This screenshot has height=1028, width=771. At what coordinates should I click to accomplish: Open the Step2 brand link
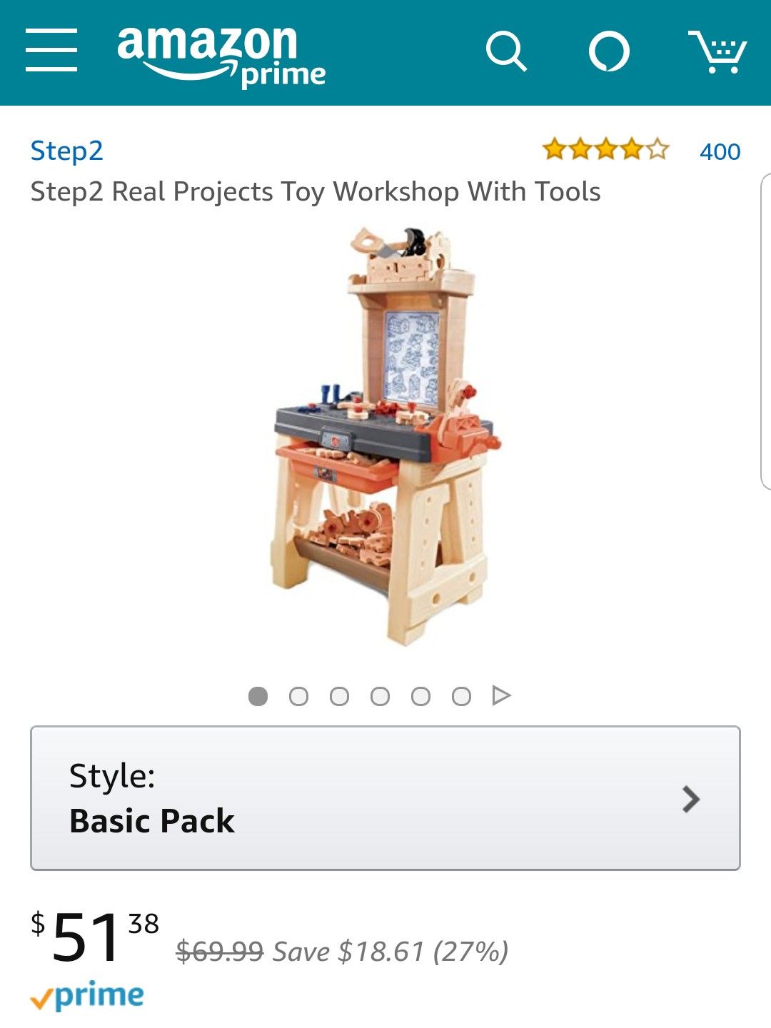[67, 151]
